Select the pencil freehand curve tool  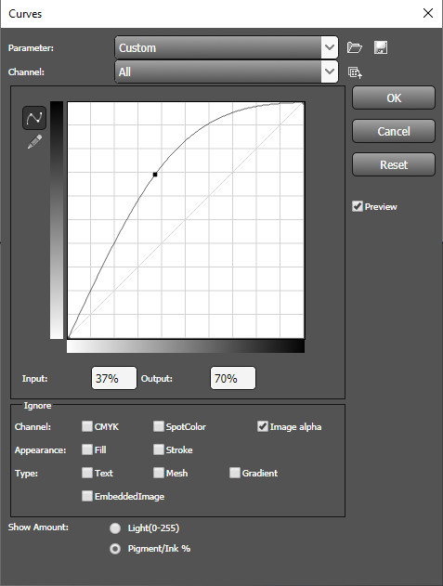[x=34, y=142]
